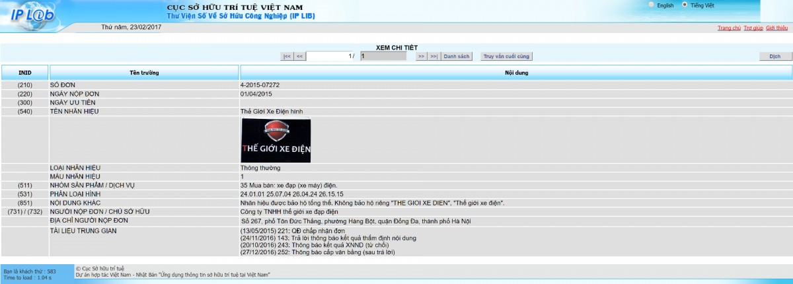Select the Tiếng Việt radio button

(x=685, y=5)
